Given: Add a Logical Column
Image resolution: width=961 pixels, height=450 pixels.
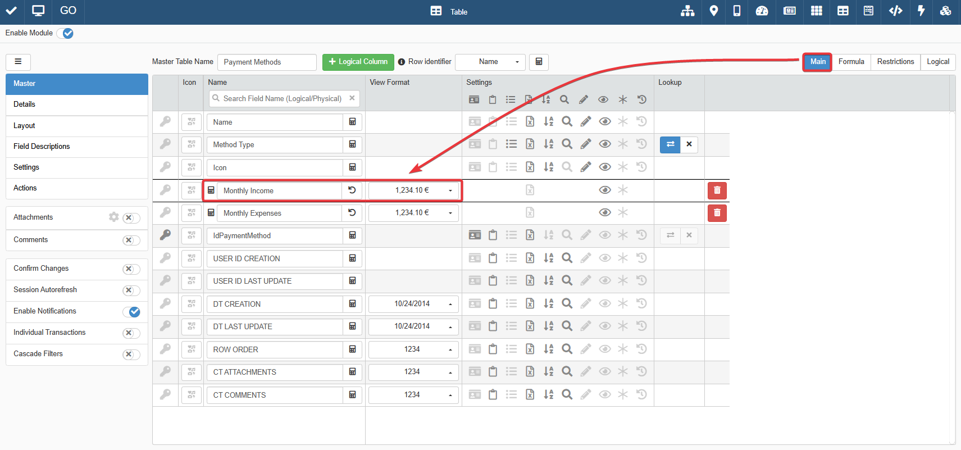Looking at the screenshot, I should 358,62.
